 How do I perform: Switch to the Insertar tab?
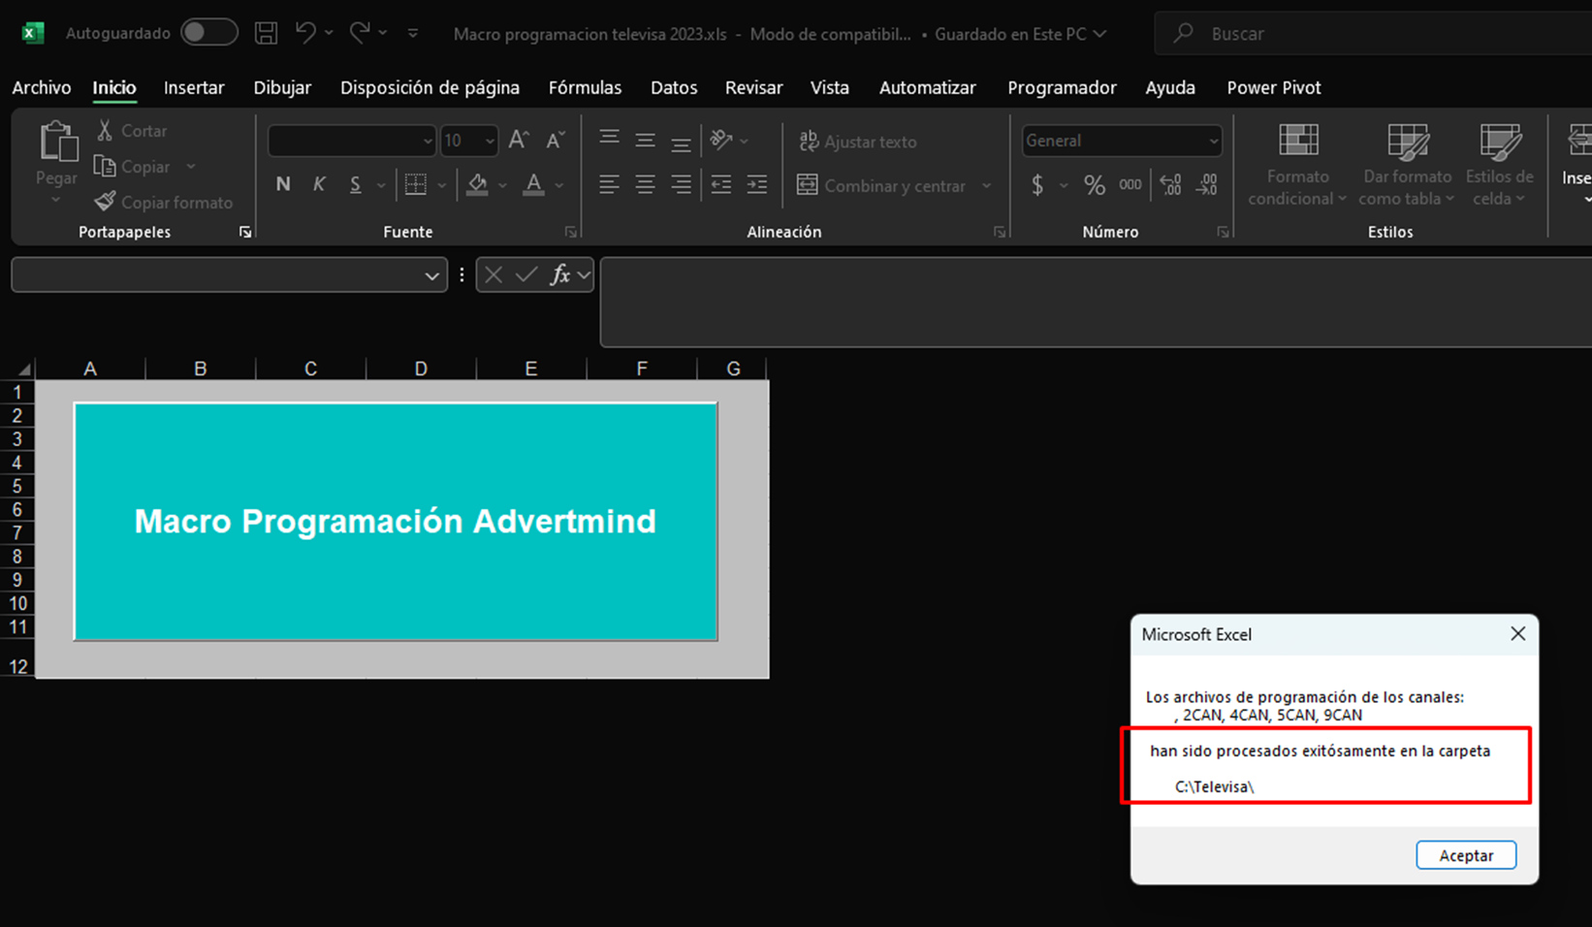point(194,87)
